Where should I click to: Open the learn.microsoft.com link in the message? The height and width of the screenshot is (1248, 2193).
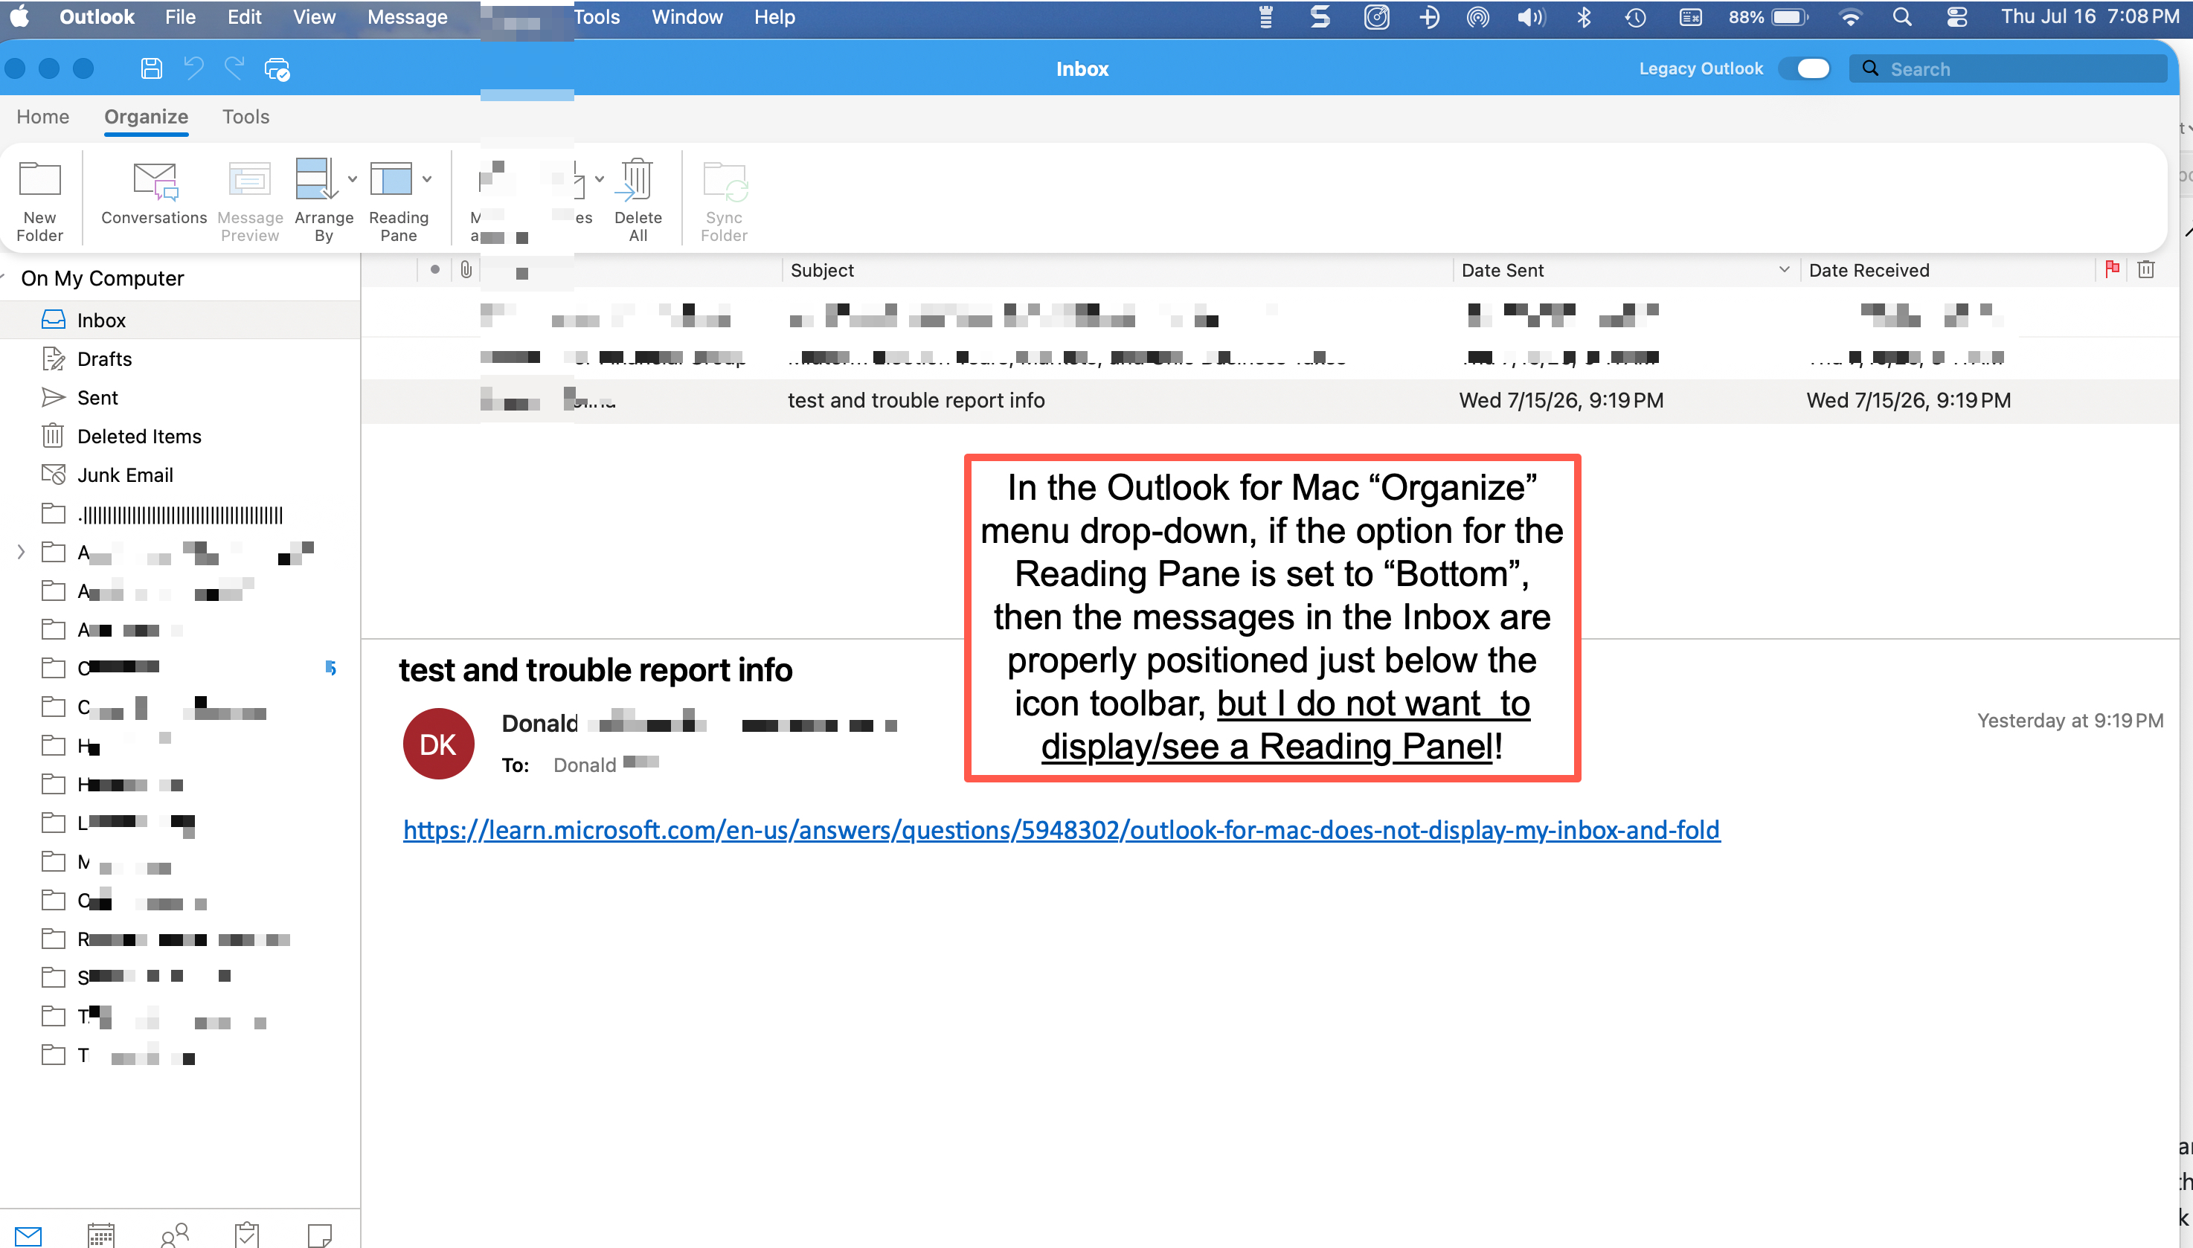pos(1062,830)
